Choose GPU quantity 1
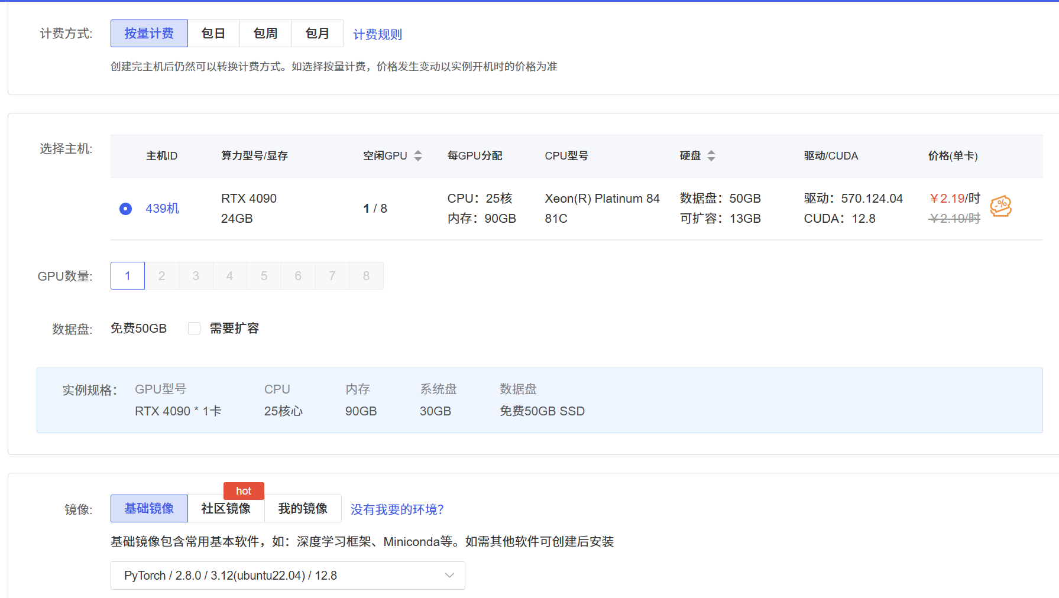This screenshot has height=598, width=1059. pyautogui.click(x=128, y=276)
